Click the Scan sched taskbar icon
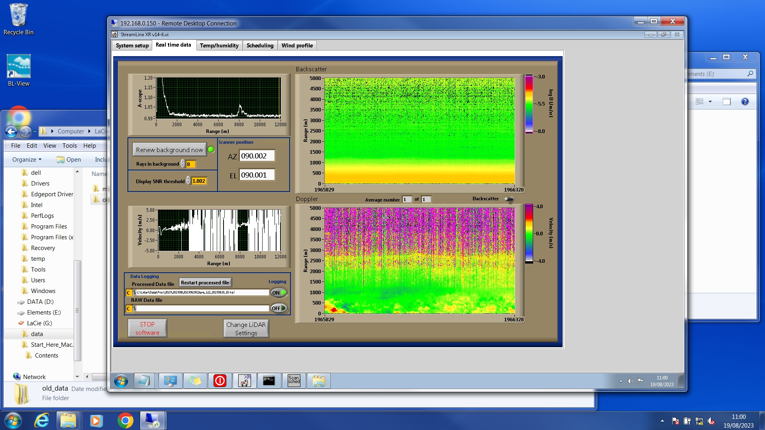Image resolution: width=765 pixels, height=430 pixels. (x=294, y=381)
